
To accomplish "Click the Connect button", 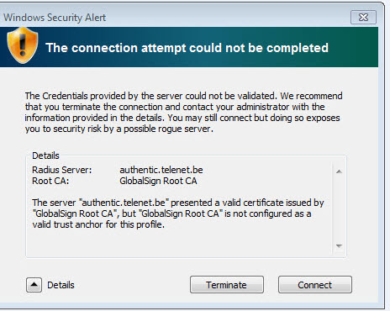I will click(x=315, y=285).
